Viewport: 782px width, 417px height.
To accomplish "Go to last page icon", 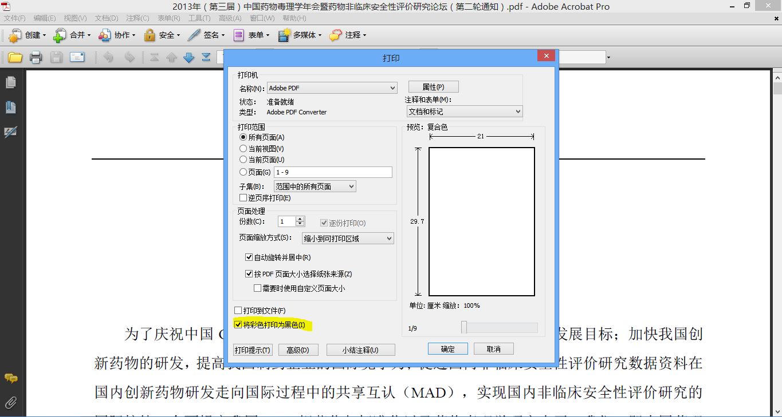I will 206,57.
